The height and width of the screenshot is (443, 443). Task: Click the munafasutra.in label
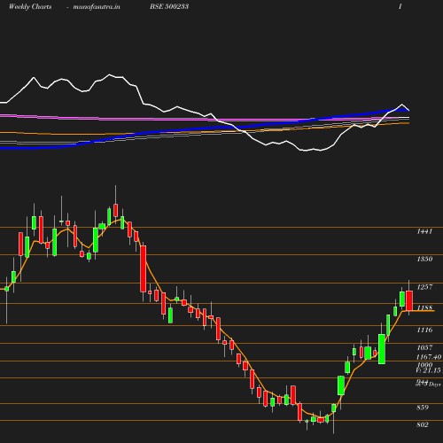click(97, 7)
